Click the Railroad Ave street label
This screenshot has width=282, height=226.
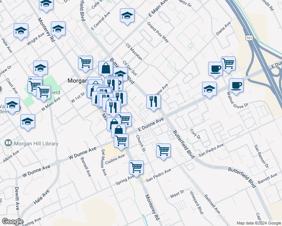click(x=212, y=204)
